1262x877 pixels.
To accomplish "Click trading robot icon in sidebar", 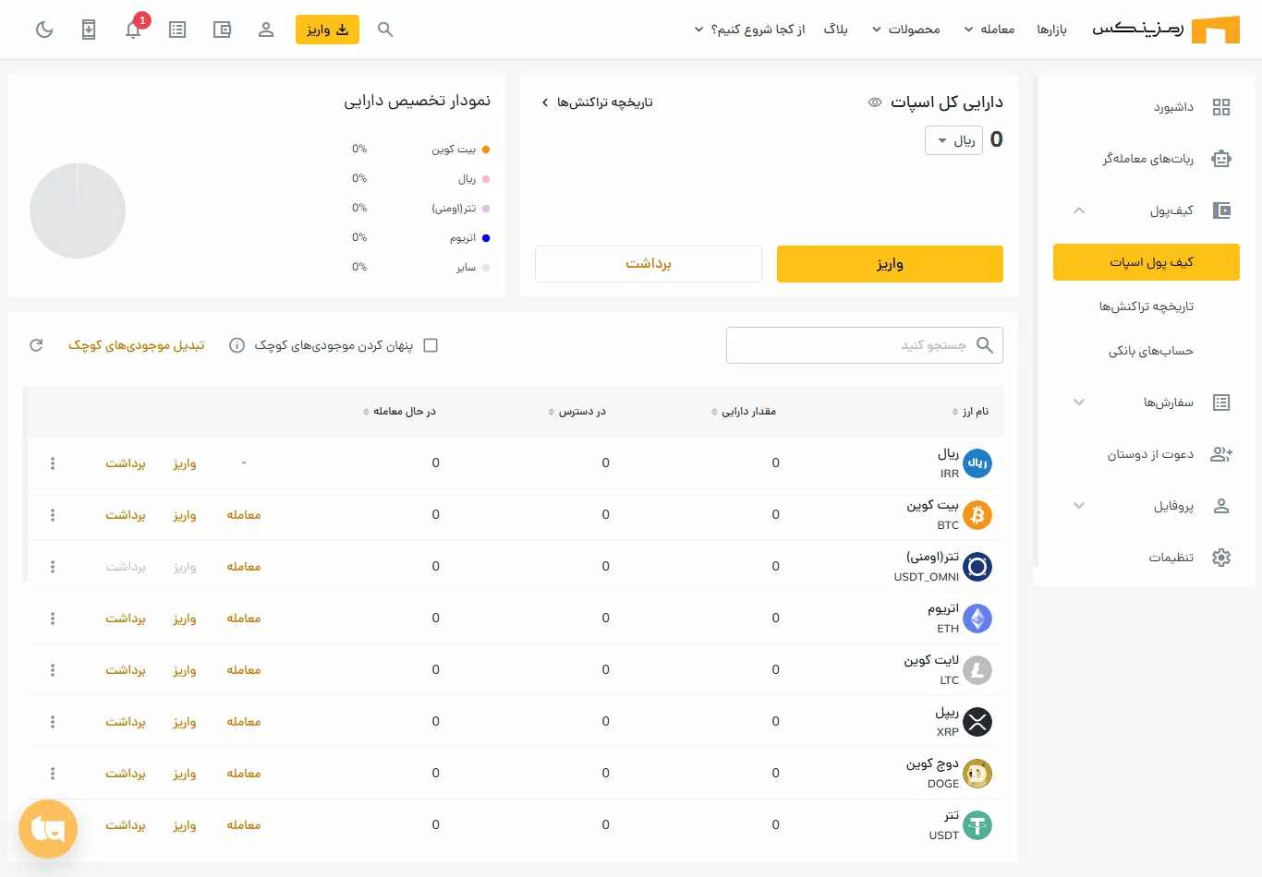I will pos(1221,159).
